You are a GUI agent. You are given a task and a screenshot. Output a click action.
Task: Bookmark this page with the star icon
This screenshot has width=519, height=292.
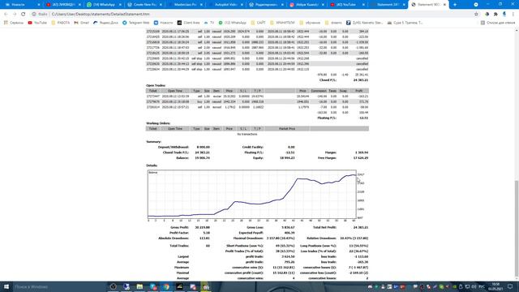[x=476, y=15]
